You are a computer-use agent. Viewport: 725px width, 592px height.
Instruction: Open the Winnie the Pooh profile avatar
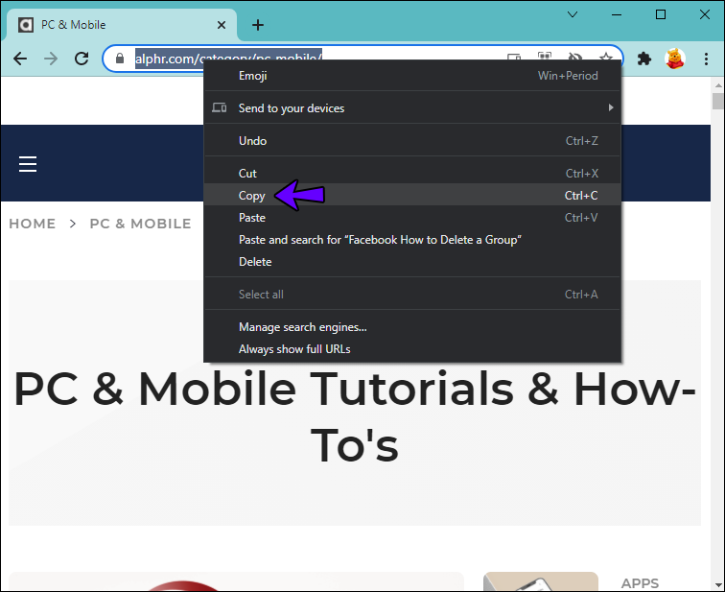pyautogui.click(x=674, y=59)
